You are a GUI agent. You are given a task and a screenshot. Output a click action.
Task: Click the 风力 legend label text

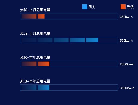[x=92, y=7]
